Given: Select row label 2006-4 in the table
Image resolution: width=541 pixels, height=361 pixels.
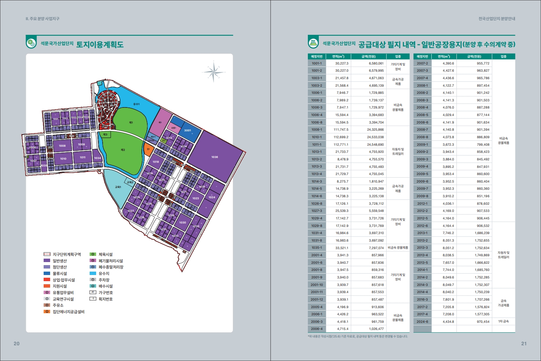Looking at the screenshot, I should click(x=317, y=329).
